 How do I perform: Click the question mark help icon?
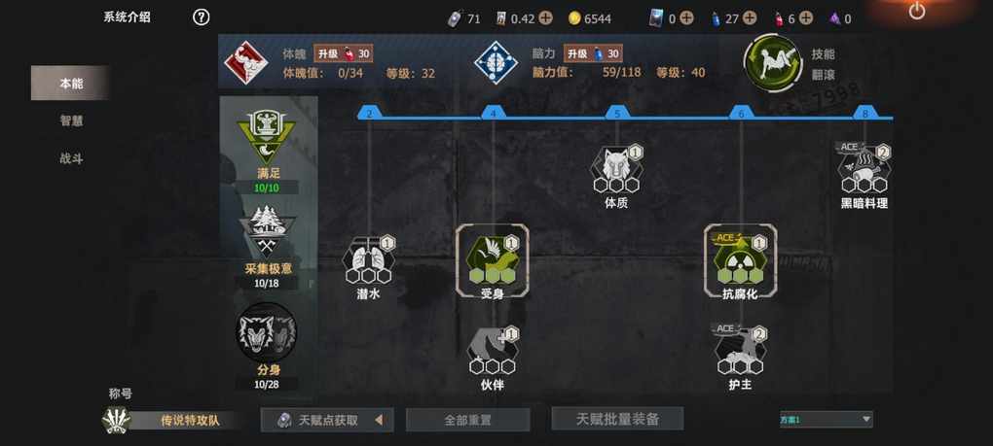point(201,17)
